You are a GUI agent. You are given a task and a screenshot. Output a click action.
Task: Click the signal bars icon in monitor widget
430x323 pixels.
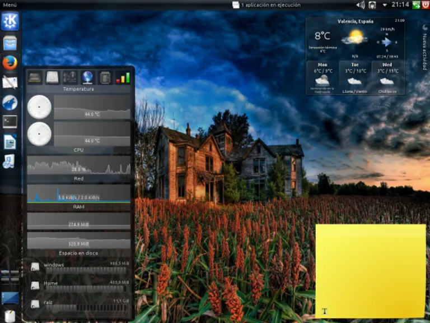(123, 77)
